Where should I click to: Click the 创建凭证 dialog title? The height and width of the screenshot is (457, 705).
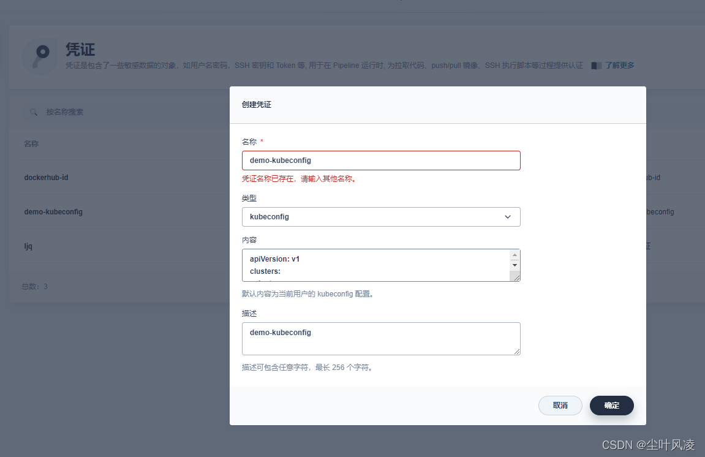coord(257,104)
